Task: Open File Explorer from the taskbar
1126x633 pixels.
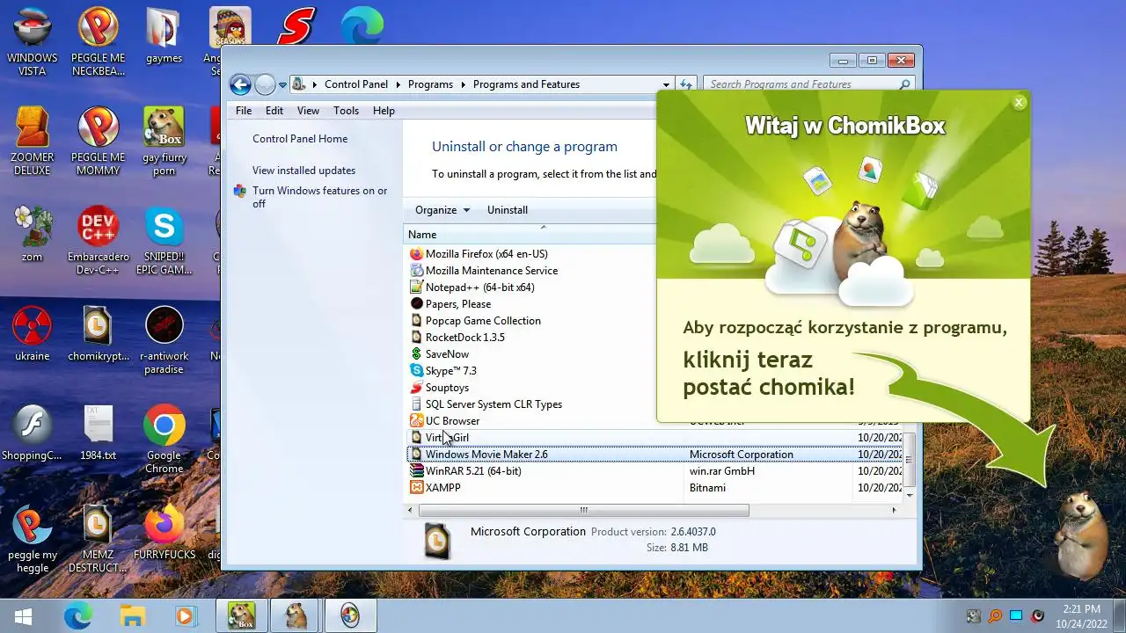Action: click(x=132, y=616)
